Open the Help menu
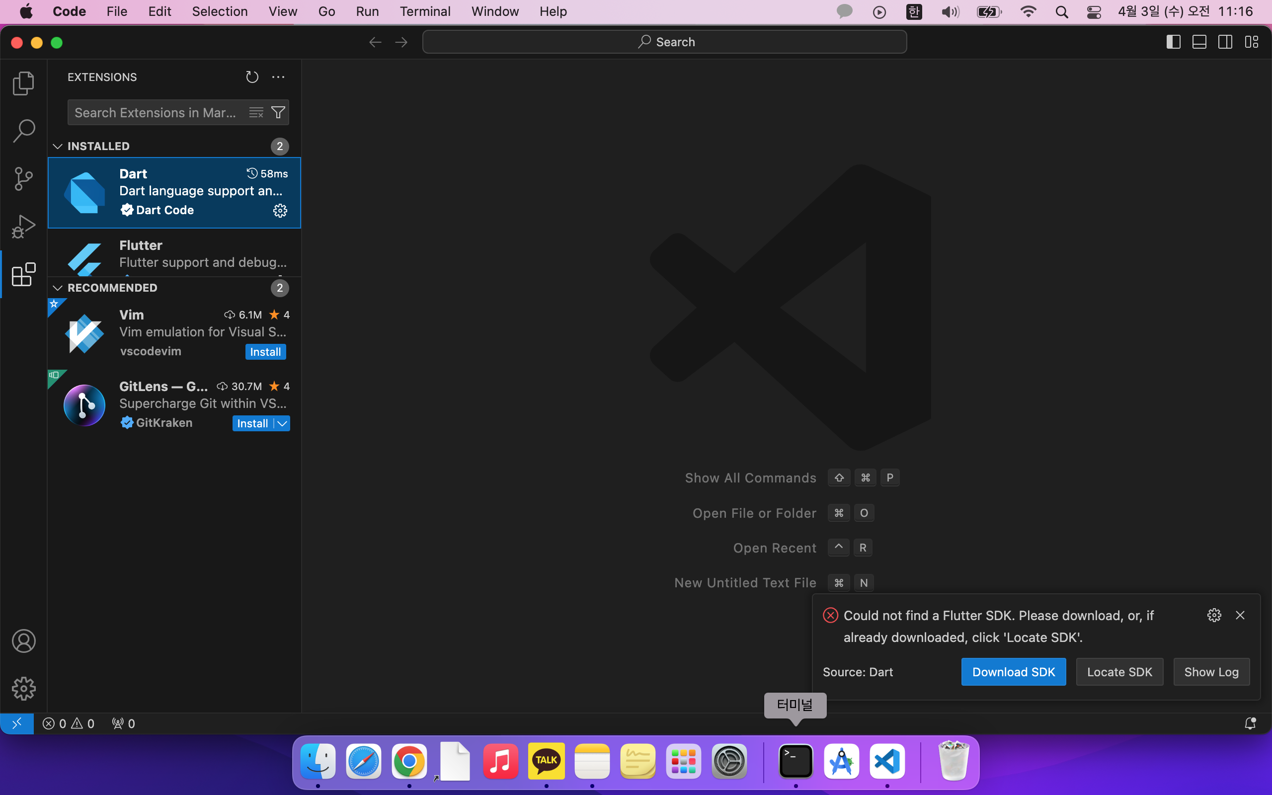 (x=553, y=11)
